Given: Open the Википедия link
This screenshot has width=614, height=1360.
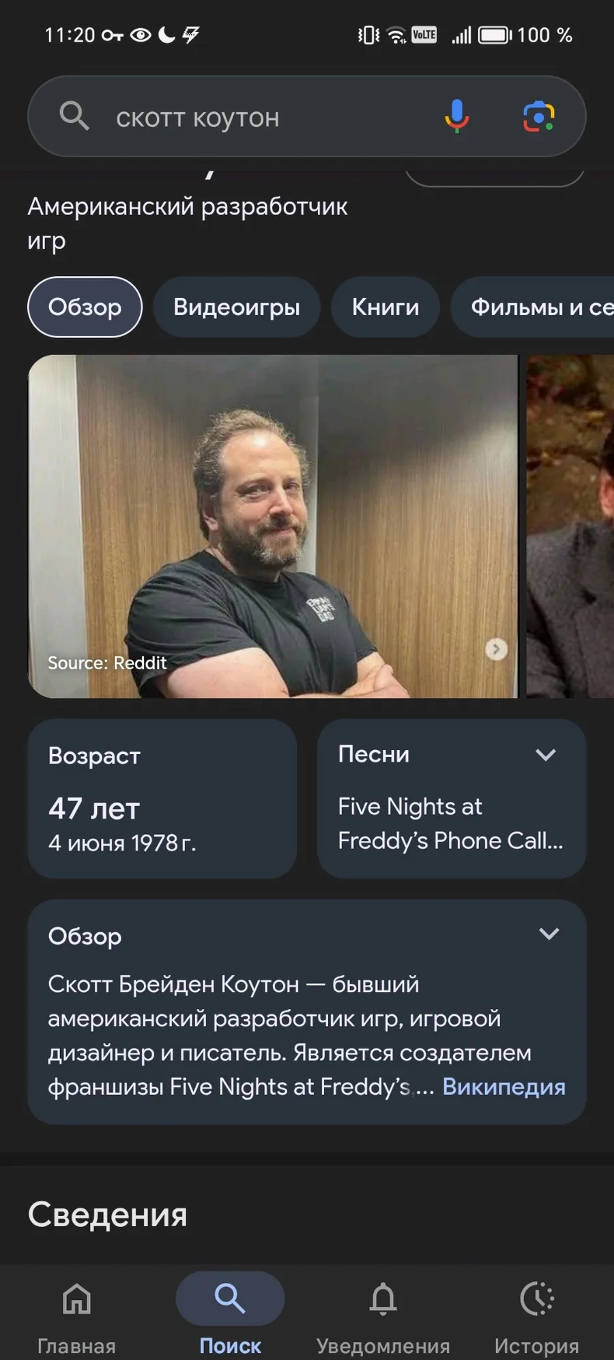Looking at the screenshot, I should 504,1086.
